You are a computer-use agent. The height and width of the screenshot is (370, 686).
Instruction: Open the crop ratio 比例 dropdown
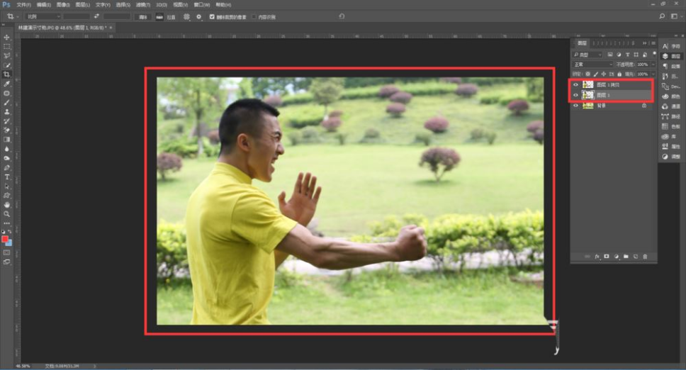pyautogui.click(x=43, y=16)
